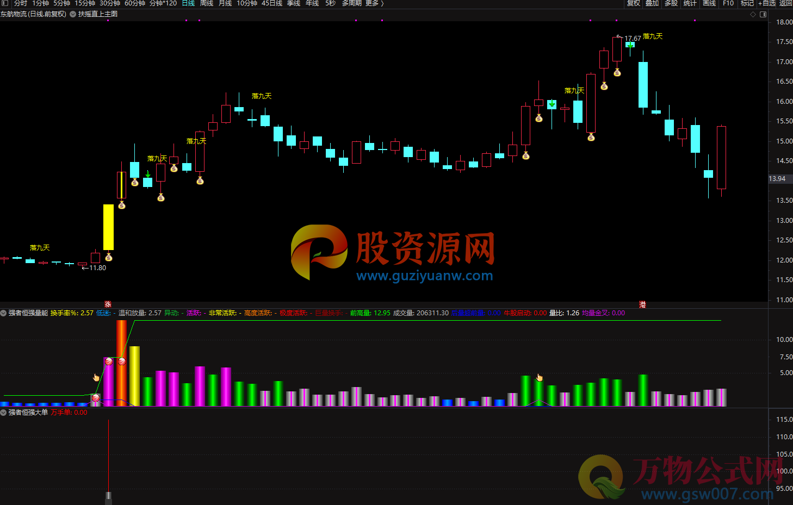This screenshot has height=505, width=793.
Task: Click the green arrow on the 17.67 high candle
Action: [630, 45]
